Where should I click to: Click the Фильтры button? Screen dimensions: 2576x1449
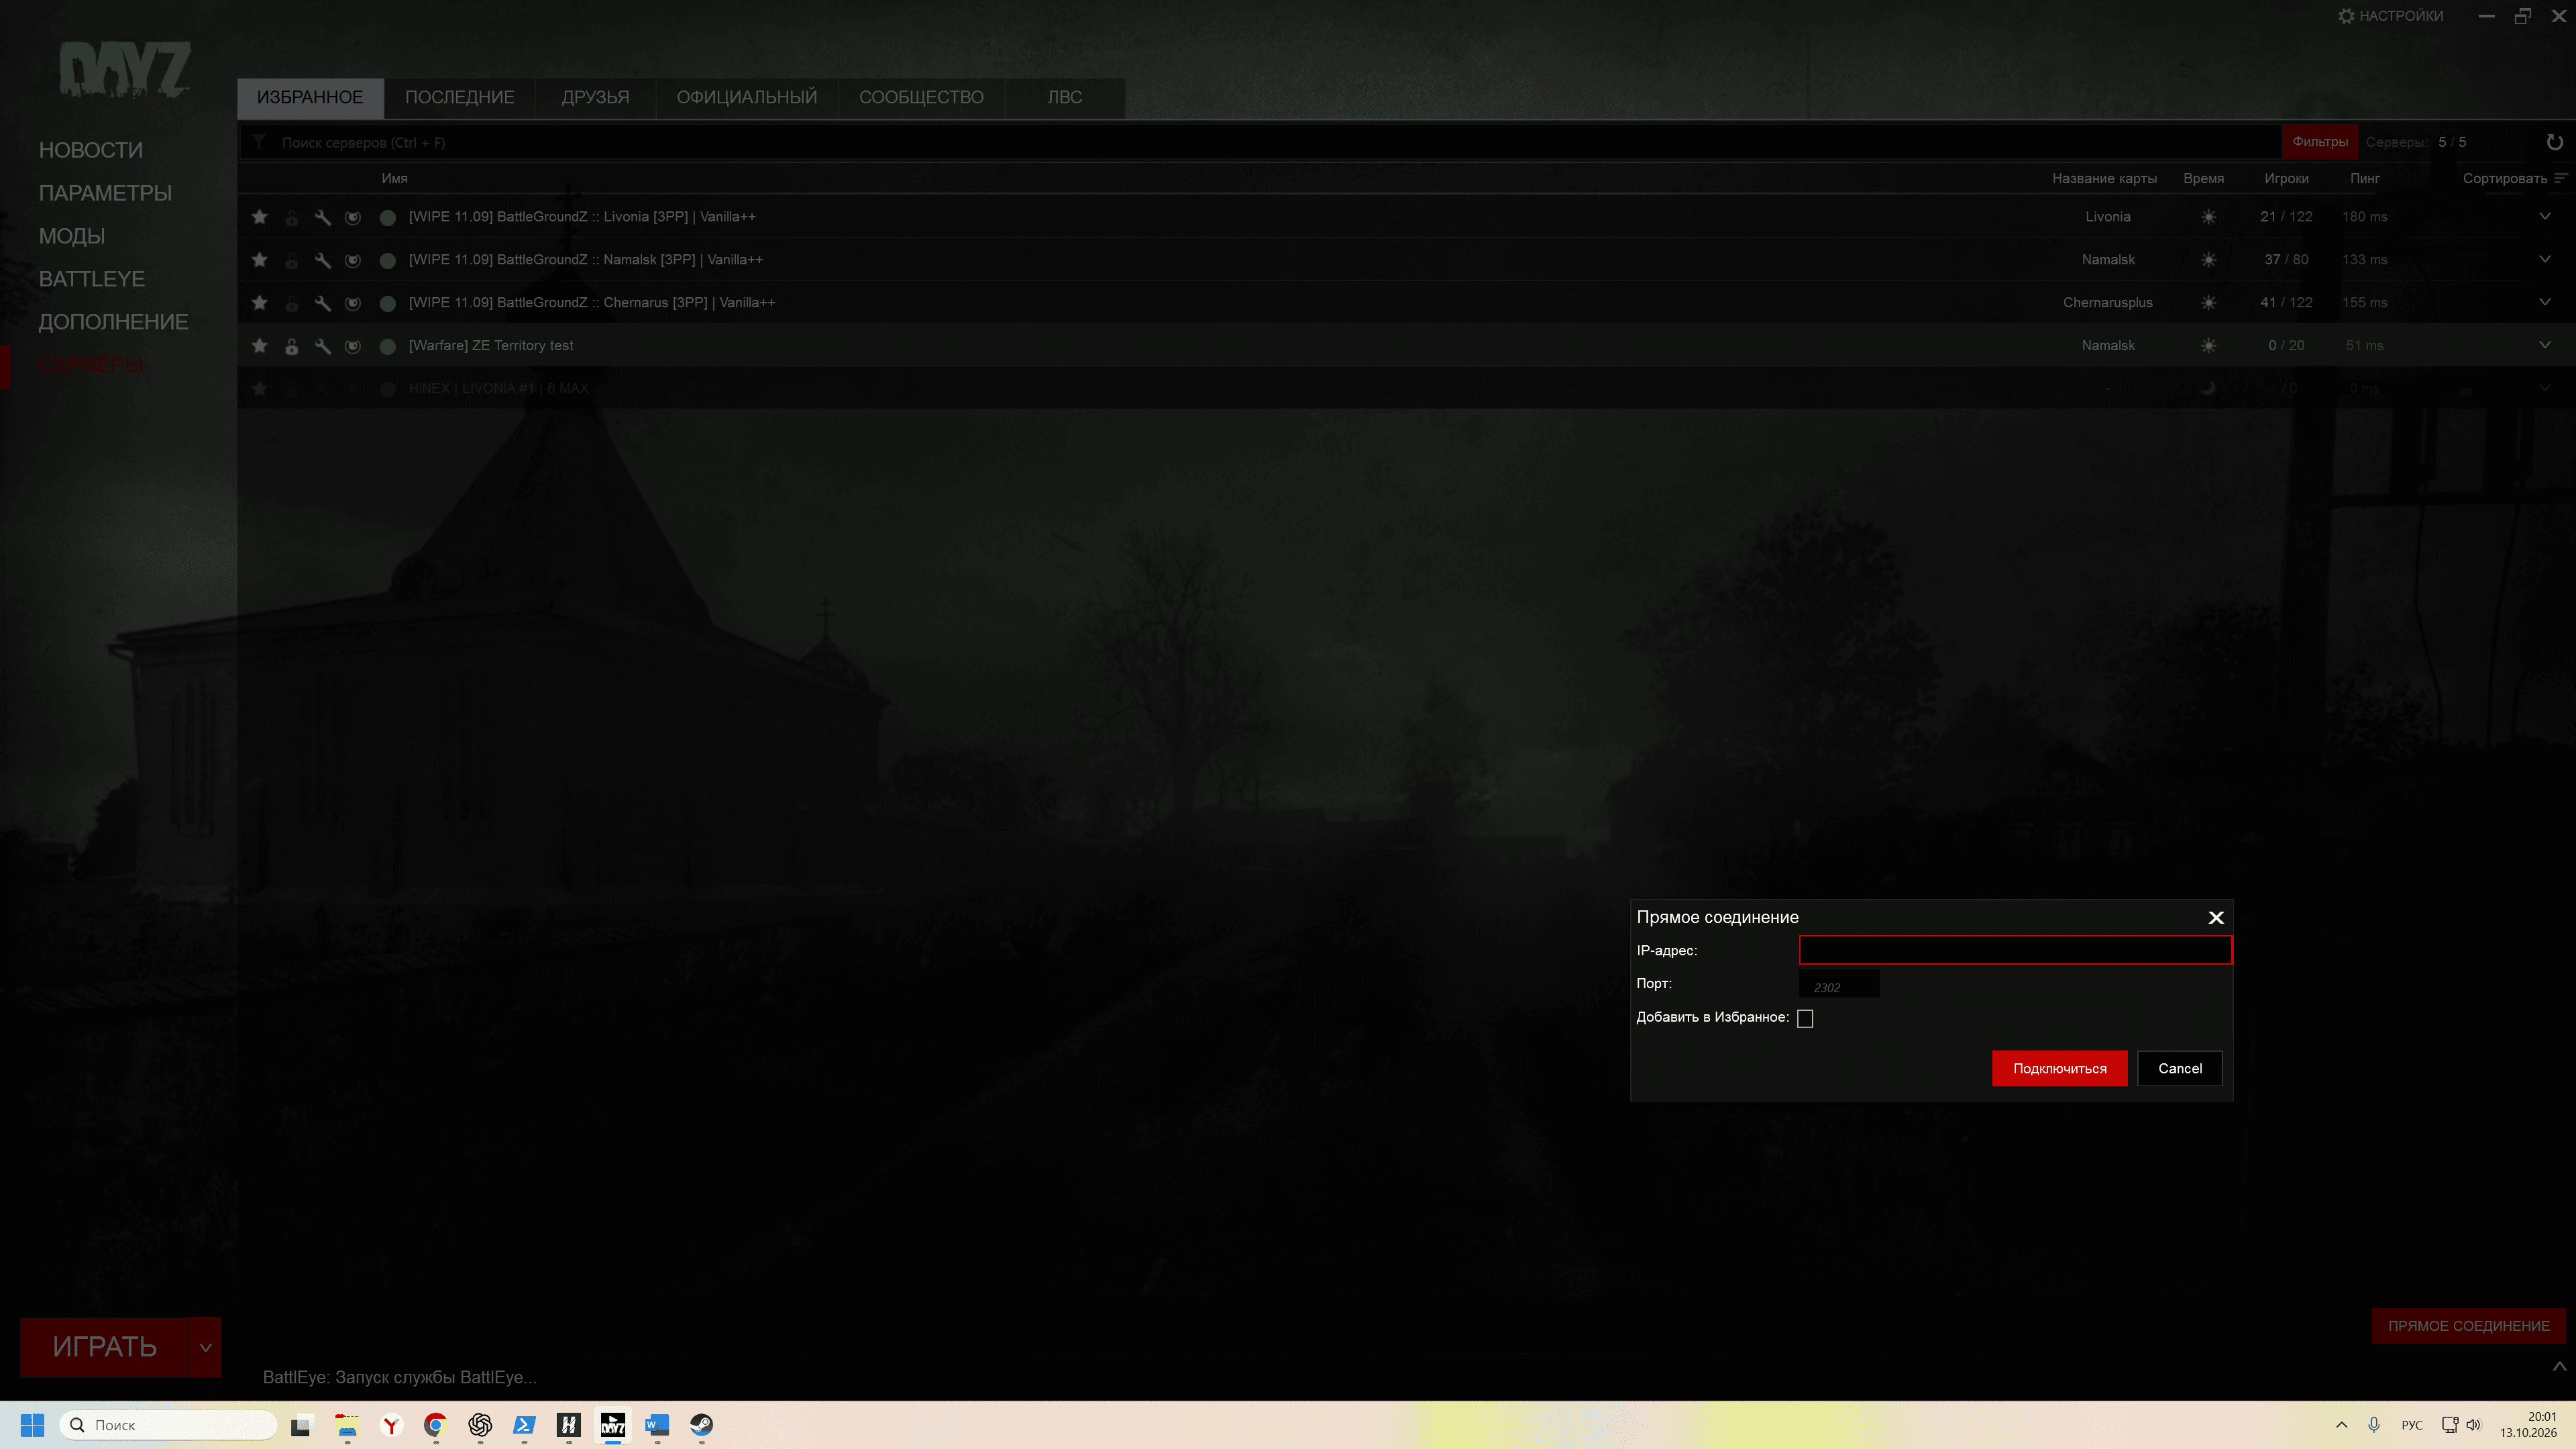[2319, 142]
